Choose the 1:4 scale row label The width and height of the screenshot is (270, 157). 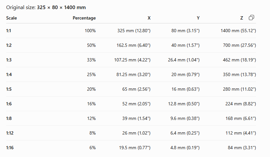pos(9,74)
